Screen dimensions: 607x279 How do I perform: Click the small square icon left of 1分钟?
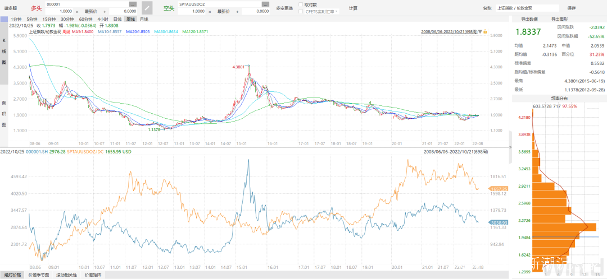tap(5, 19)
